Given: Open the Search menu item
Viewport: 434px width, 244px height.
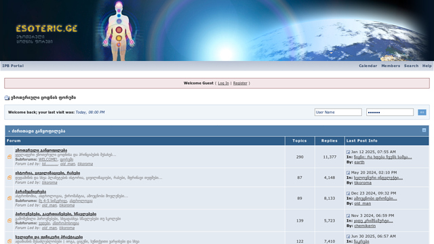Looking at the screenshot, I should [x=411, y=66].
